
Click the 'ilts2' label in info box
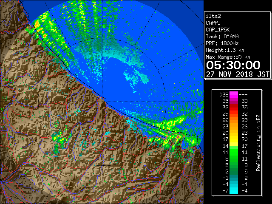click(213, 16)
